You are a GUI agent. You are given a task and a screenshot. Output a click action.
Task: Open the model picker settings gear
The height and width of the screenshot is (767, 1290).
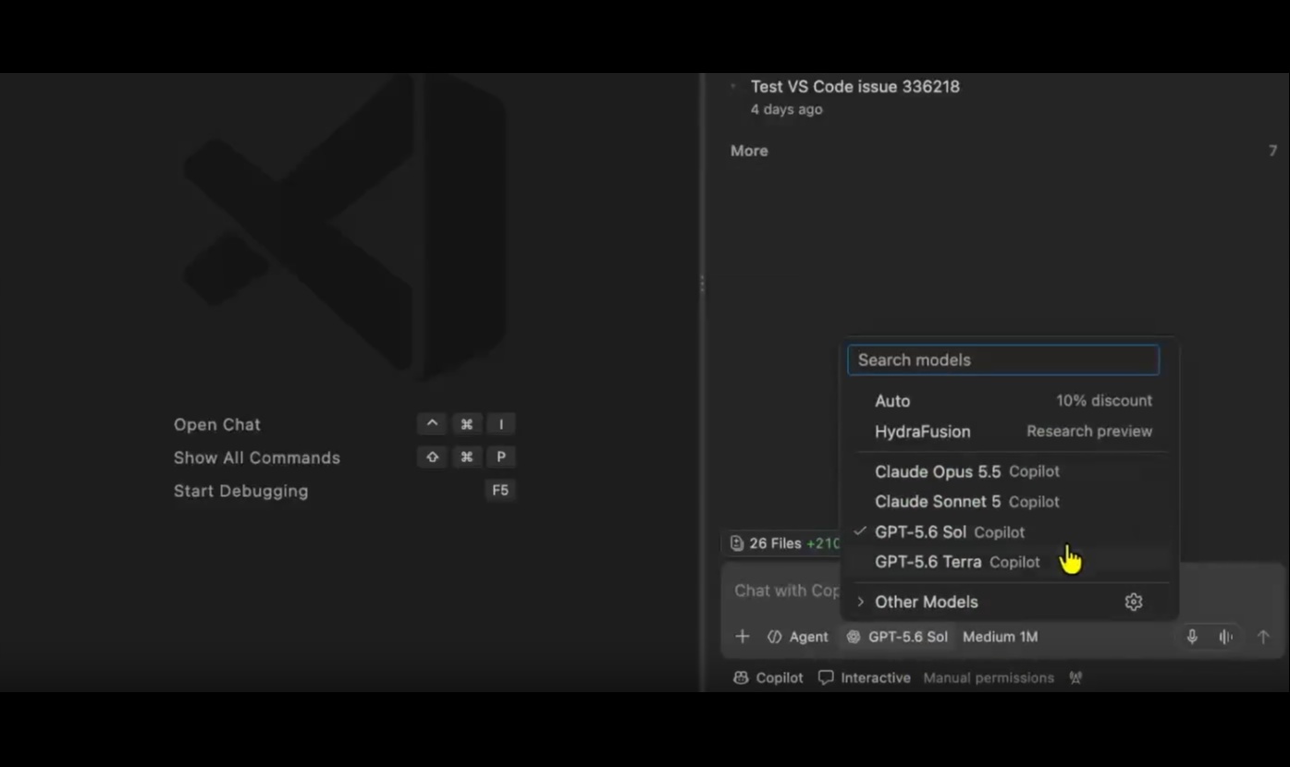(1134, 602)
